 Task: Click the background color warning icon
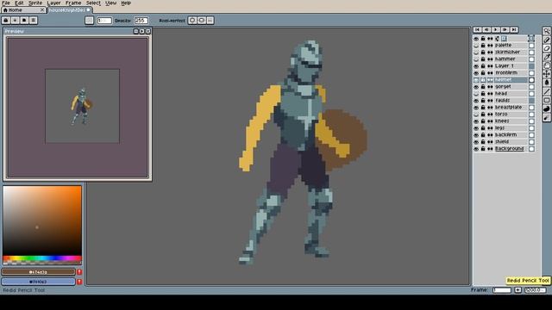[79, 282]
